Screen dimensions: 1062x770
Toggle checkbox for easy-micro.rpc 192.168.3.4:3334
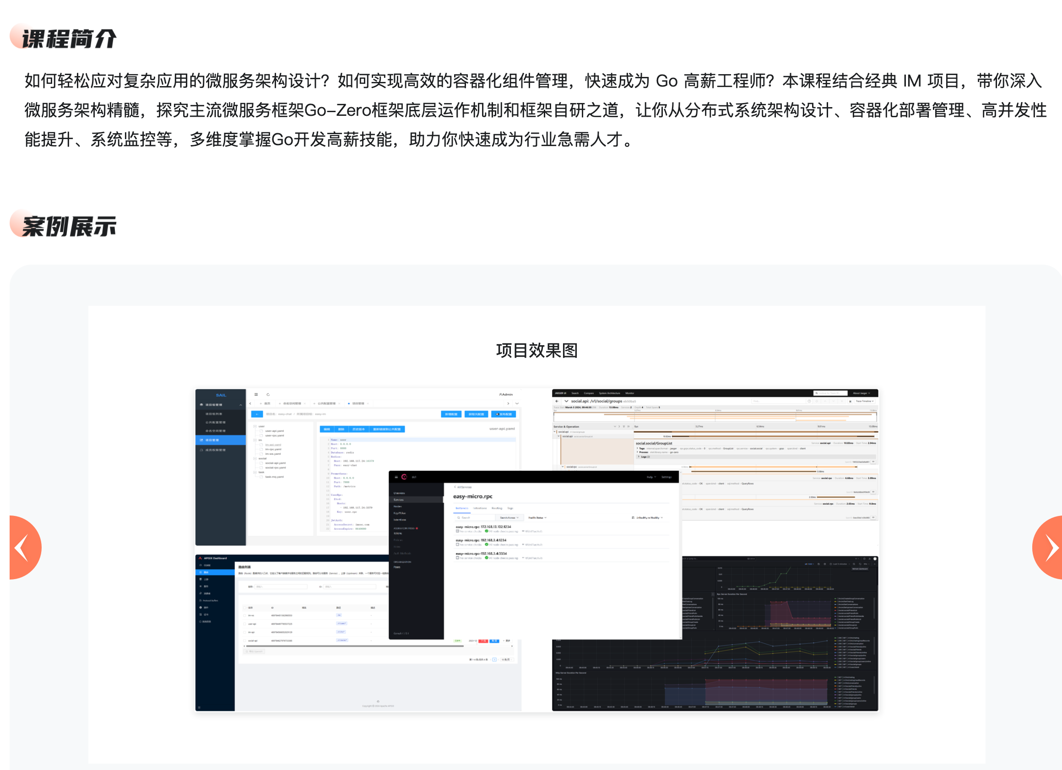coord(457,558)
